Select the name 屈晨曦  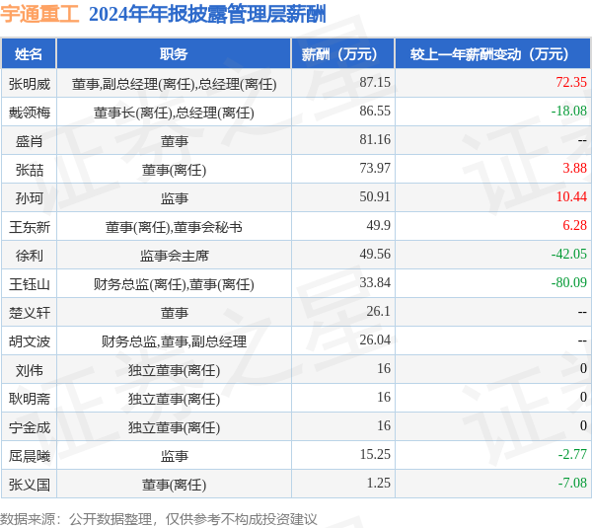click(x=30, y=456)
